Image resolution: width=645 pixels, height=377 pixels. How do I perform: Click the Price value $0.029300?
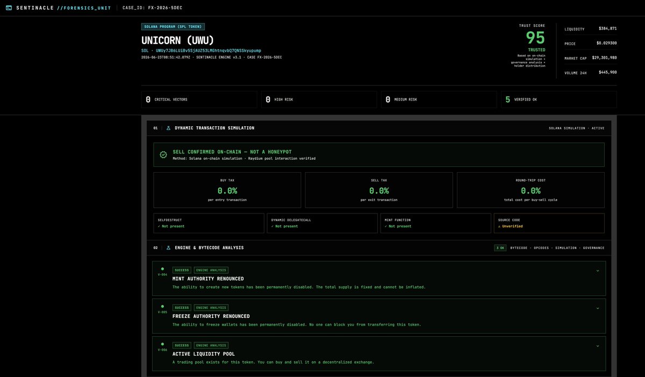coord(606,43)
